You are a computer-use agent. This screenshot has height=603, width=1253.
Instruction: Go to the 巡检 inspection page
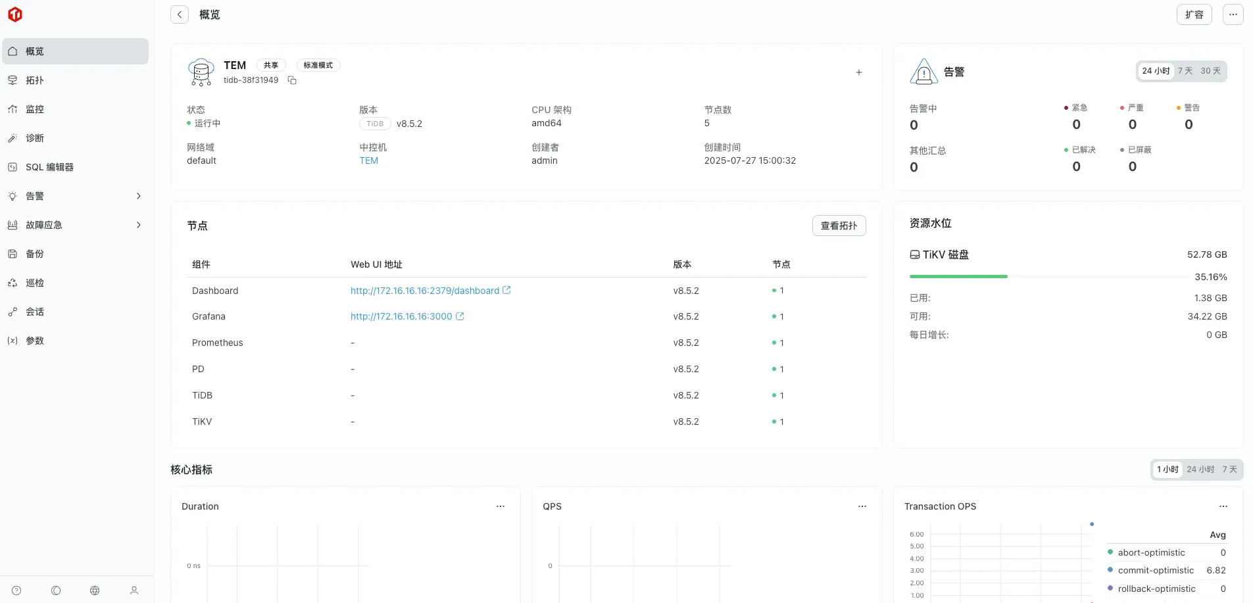34,282
